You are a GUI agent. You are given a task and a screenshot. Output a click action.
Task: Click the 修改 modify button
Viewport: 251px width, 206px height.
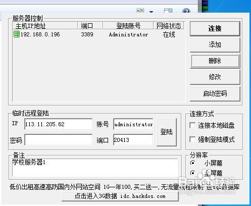215,77
